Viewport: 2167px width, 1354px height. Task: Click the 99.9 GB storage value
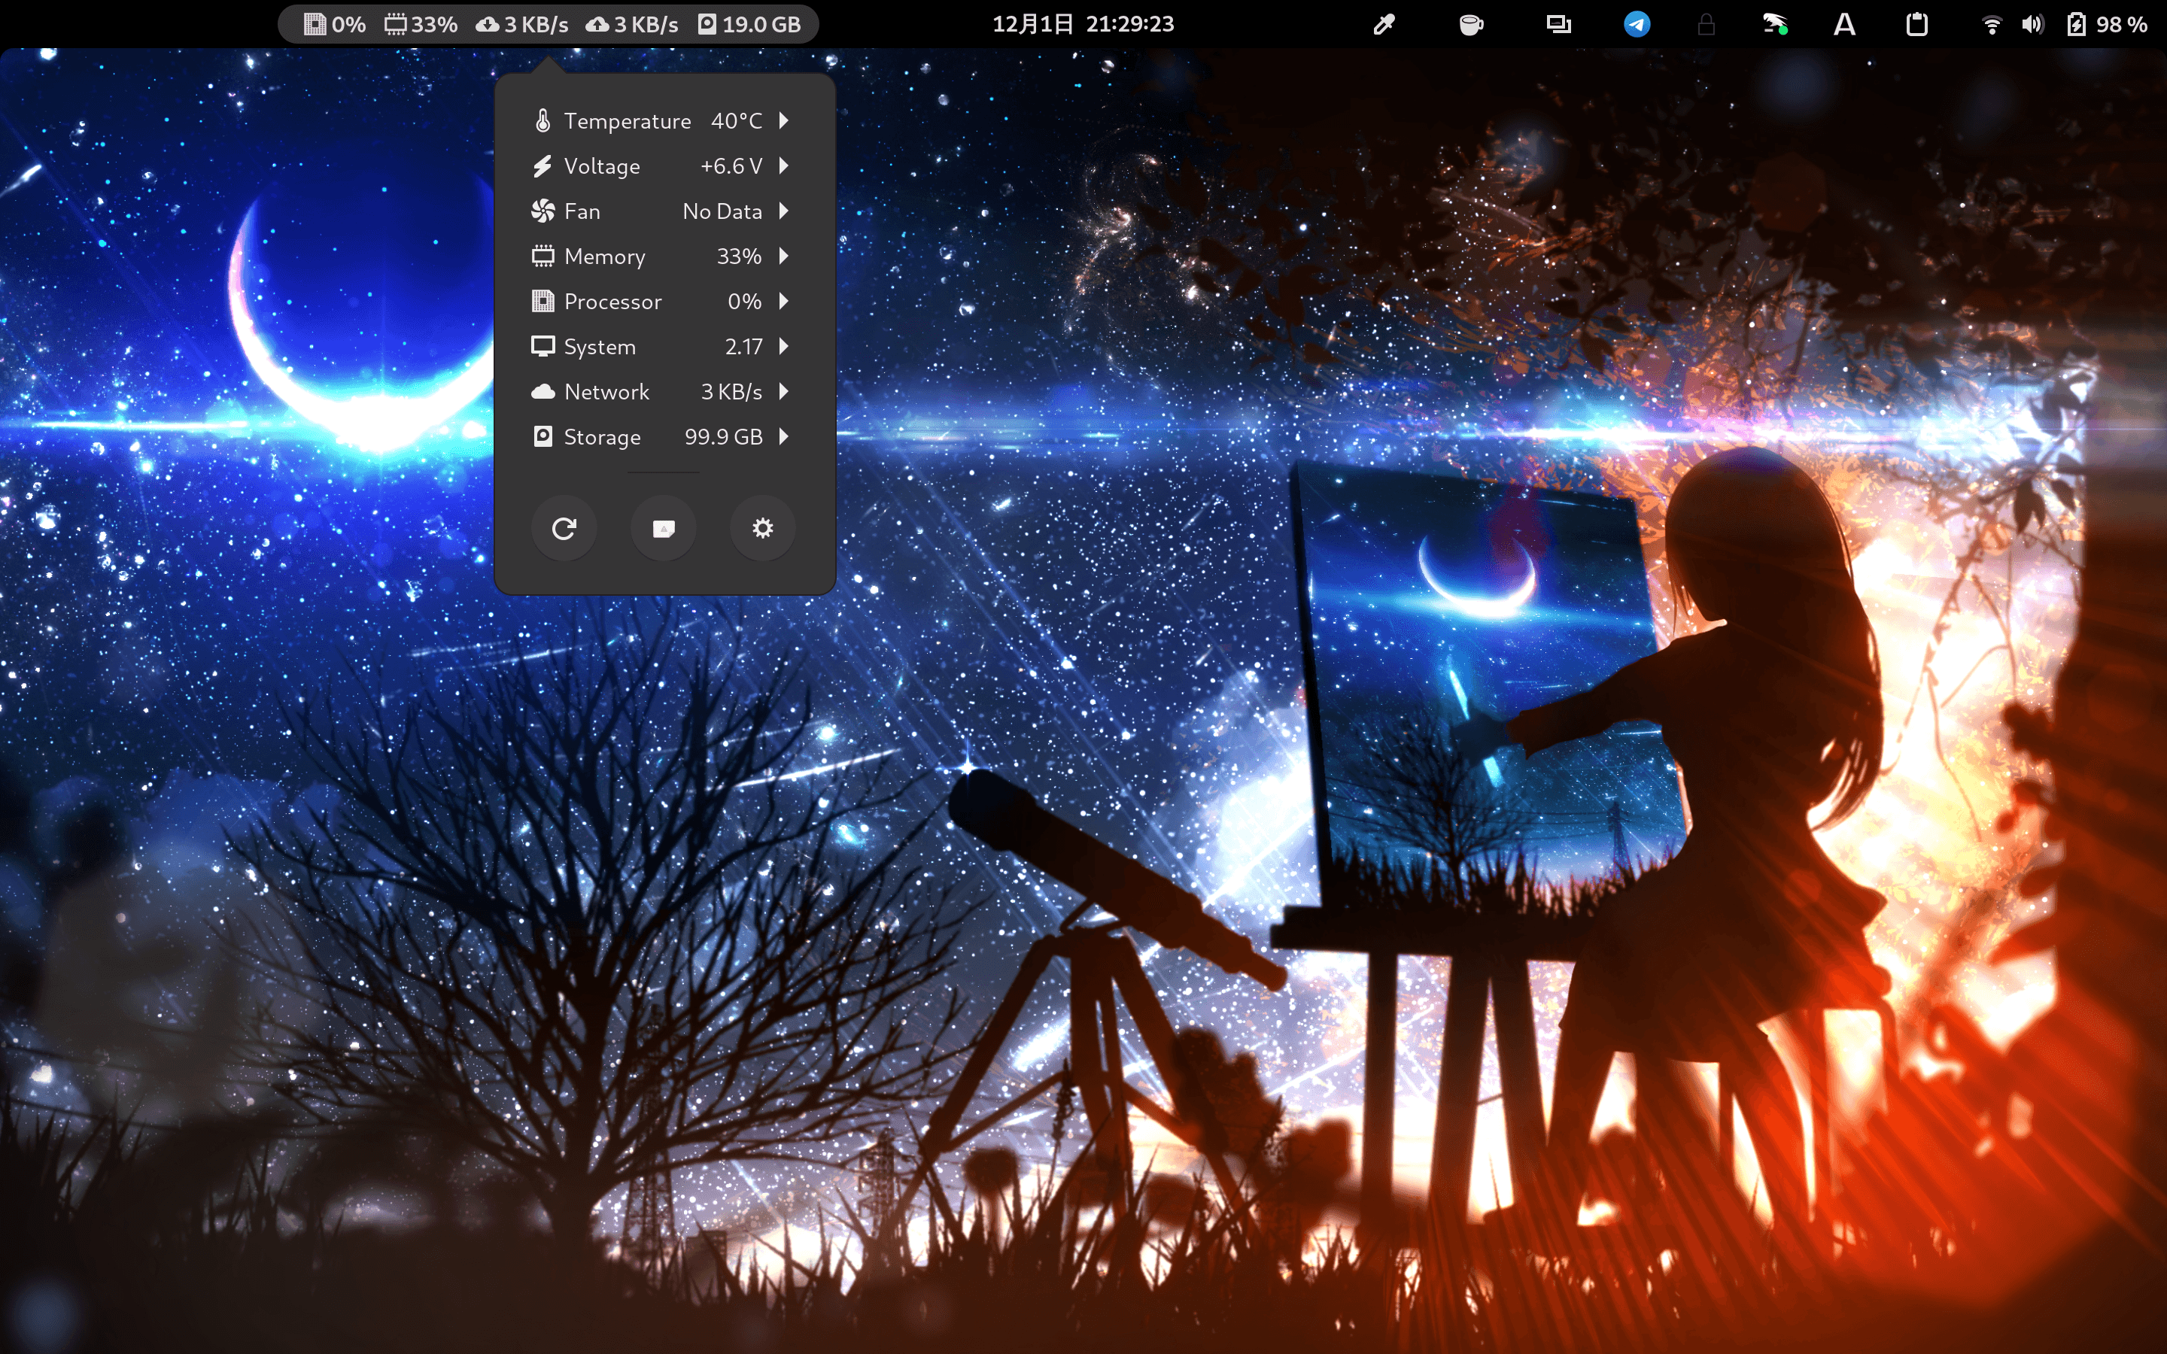coord(724,437)
